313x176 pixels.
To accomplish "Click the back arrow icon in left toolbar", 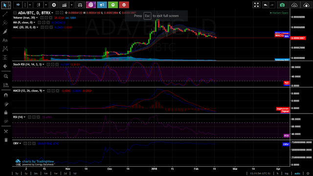I will (5, 66).
